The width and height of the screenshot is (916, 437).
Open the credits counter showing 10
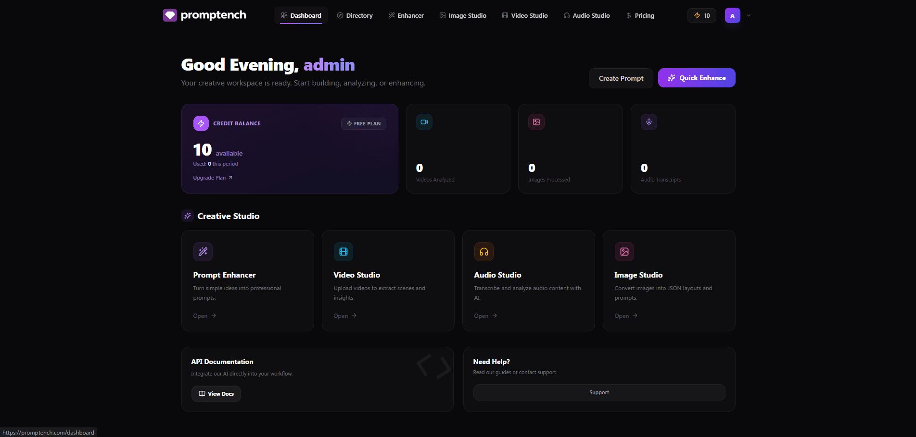[x=701, y=15]
